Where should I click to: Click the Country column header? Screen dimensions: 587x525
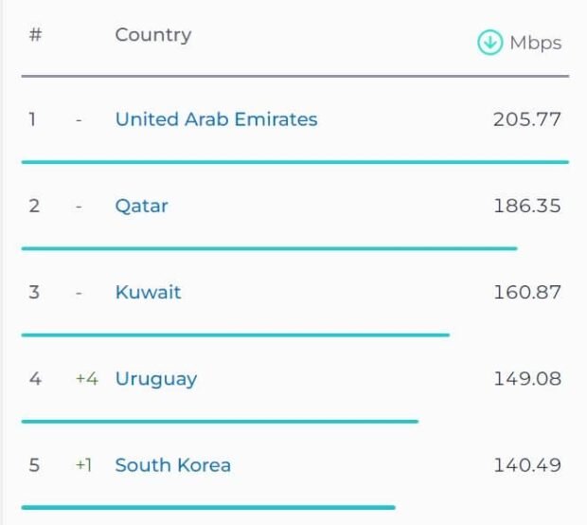click(x=152, y=35)
